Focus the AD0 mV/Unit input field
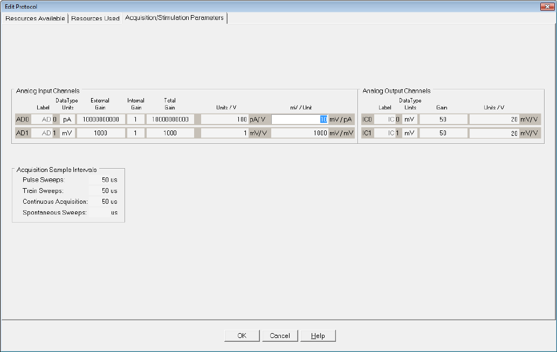Screen dimensions: 557x352 click(299, 120)
